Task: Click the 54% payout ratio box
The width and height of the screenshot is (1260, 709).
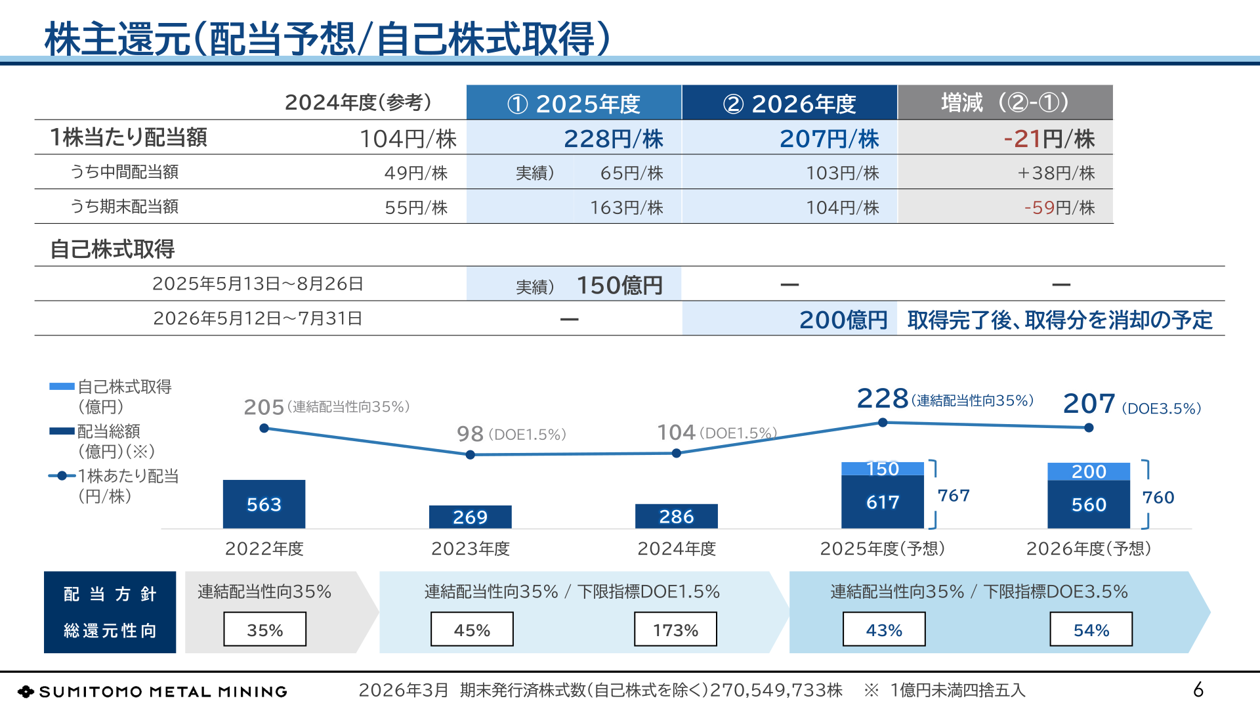Action: pos(1091,630)
